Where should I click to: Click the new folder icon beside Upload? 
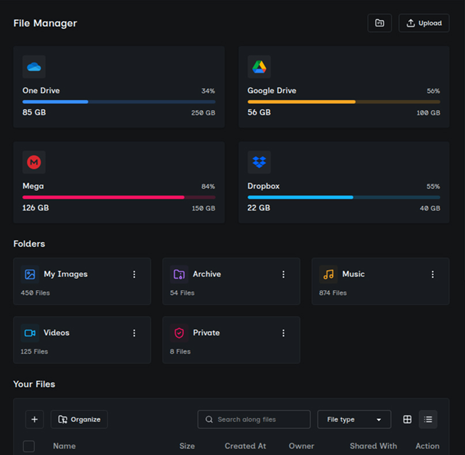coord(379,23)
